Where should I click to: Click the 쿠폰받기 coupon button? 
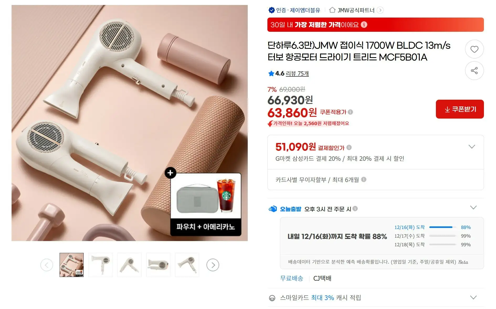[x=460, y=109]
